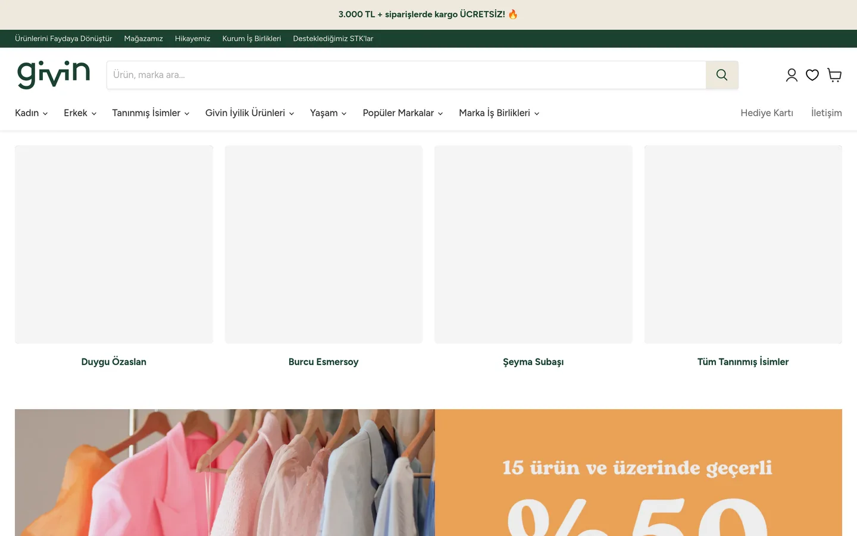Click the search magnifier button
This screenshot has width=857, height=536.
(x=722, y=75)
